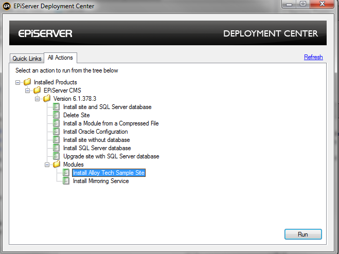This screenshot has height=254, width=339.
Task: Select the Delete Site action
Action: (76, 115)
